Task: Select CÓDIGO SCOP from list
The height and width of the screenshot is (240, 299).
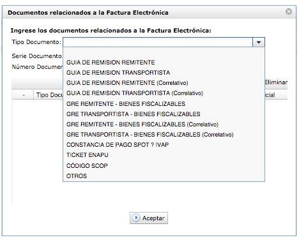Action: pyautogui.click(x=164, y=165)
